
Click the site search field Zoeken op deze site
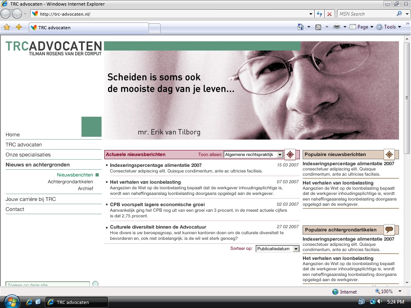48,284
